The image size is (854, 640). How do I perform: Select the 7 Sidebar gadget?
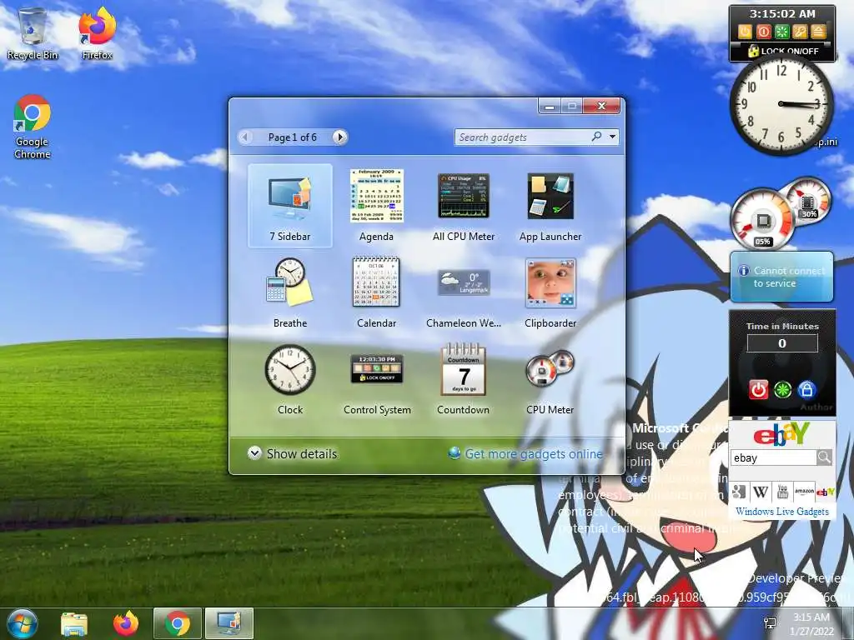[x=289, y=207]
